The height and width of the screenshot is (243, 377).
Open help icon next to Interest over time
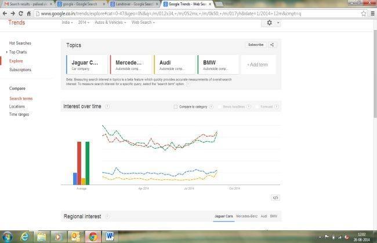coord(108,106)
